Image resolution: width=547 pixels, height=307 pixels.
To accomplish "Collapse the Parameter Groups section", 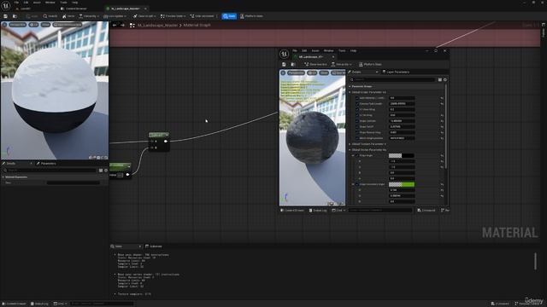I will (350, 86).
